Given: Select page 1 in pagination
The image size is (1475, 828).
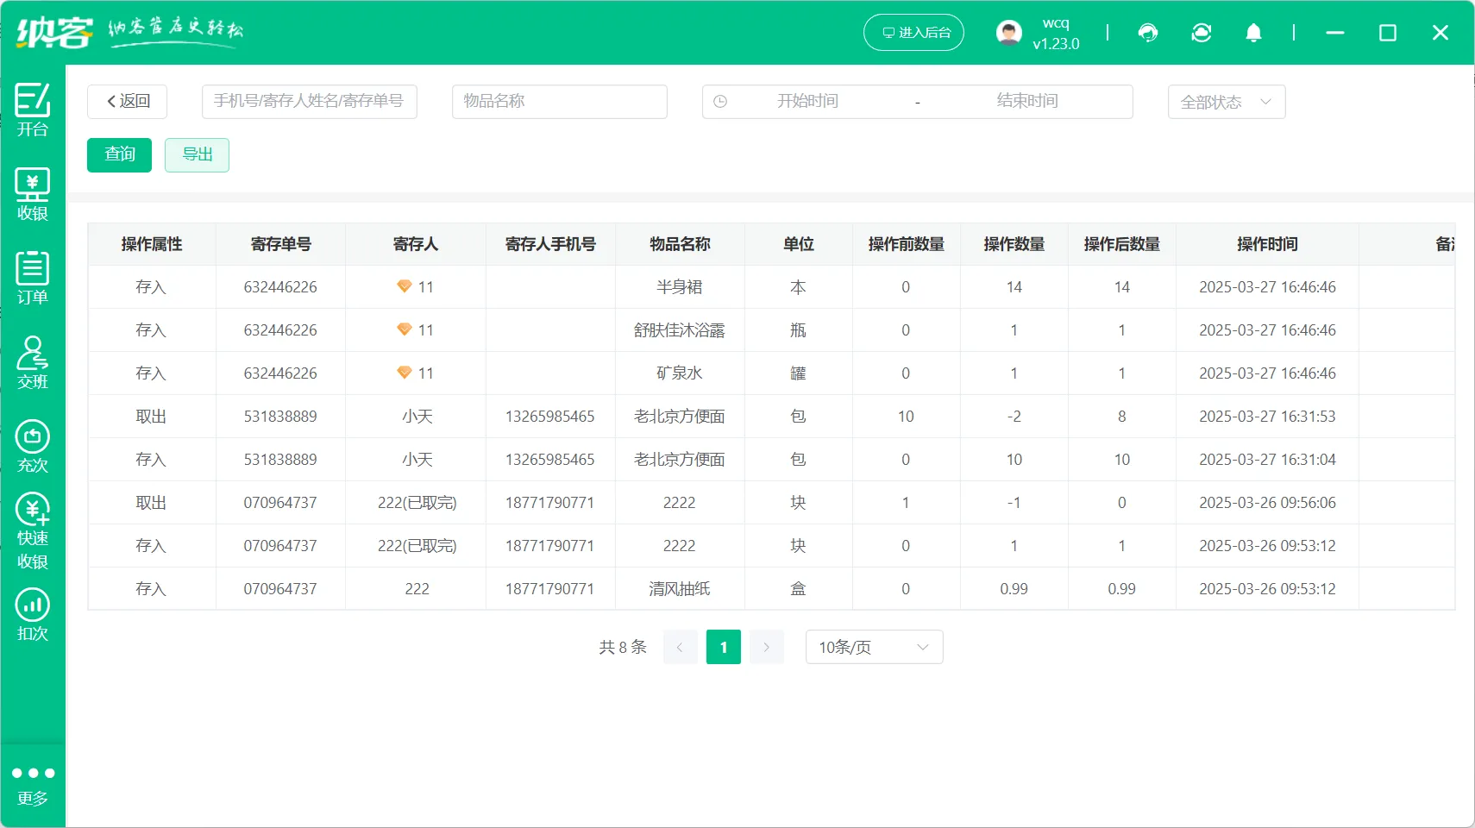Looking at the screenshot, I should [x=723, y=647].
